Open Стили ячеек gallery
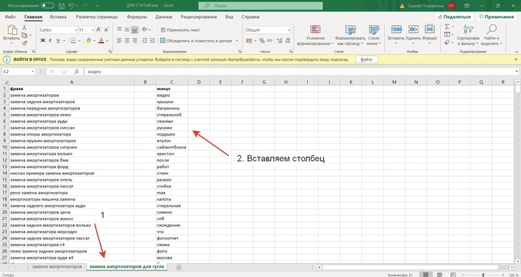521x277 pixels. (374, 35)
